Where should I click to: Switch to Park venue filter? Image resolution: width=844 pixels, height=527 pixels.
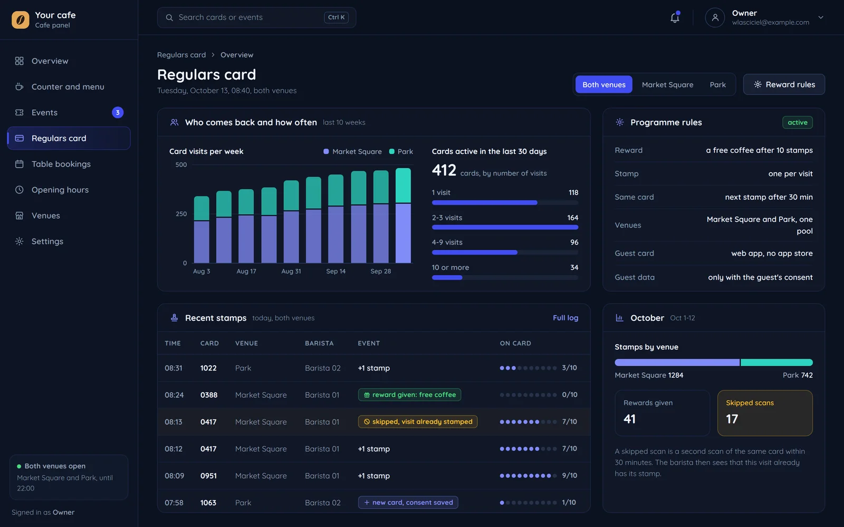717,84
